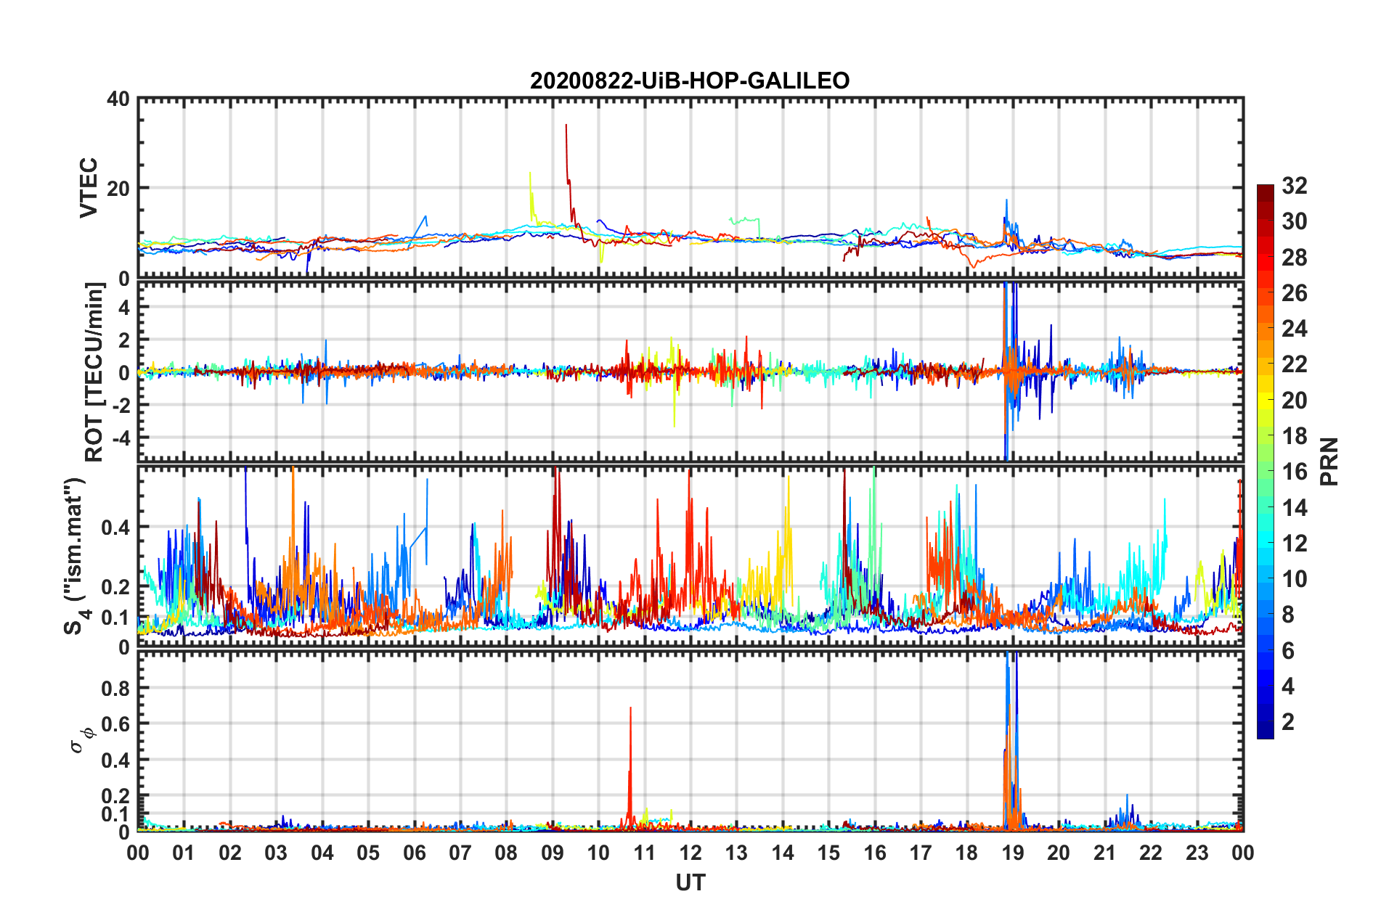The width and height of the screenshot is (1381, 923).
Task: Click the "20" tick on VTEC axis
Action: point(118,188)
